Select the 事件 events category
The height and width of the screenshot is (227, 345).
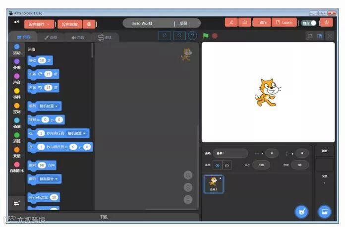click(17, 94)
